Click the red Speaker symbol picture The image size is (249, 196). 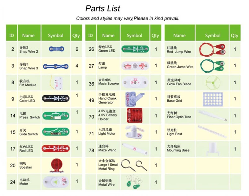(56, 166)
